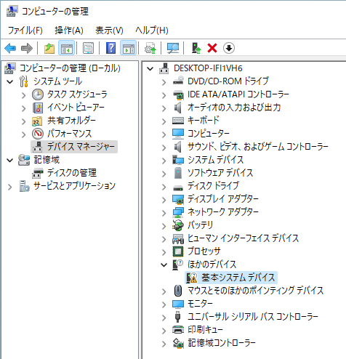
Task: Click the 記憶域コントローラー icon
Action: [x=178, y=343]
